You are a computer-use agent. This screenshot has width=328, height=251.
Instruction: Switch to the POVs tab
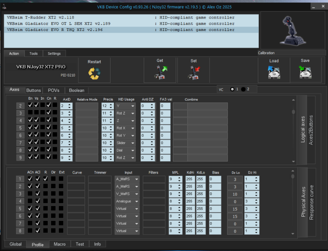[x=54, y=90]
